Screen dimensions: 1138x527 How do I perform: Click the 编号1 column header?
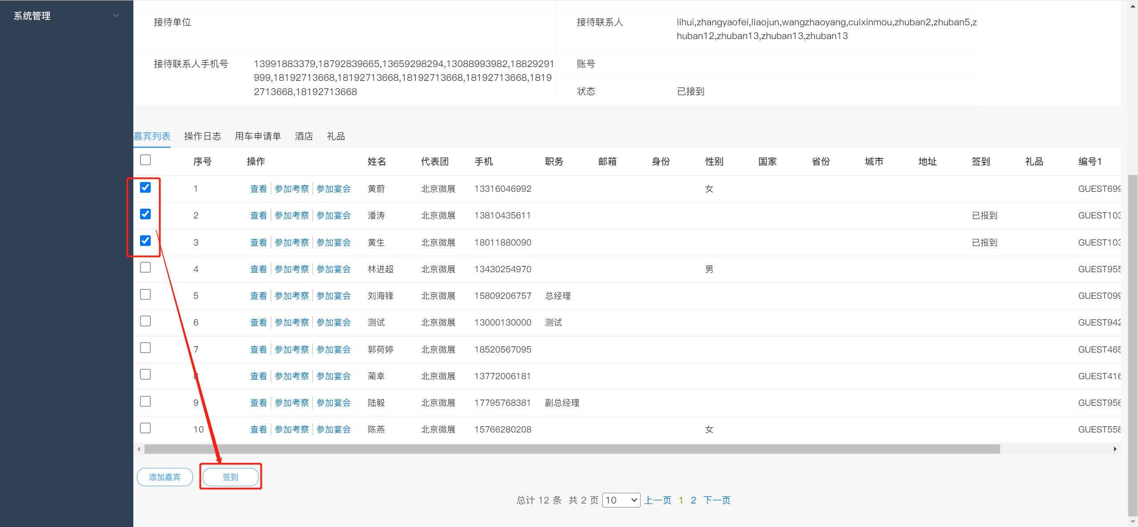1090,162
